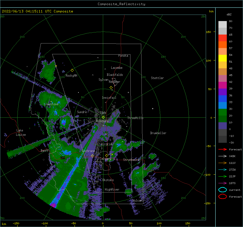Screen dimensions: 243x227
Task: Select the cyan current ellipse icon
Action: (x=222, y=190)
